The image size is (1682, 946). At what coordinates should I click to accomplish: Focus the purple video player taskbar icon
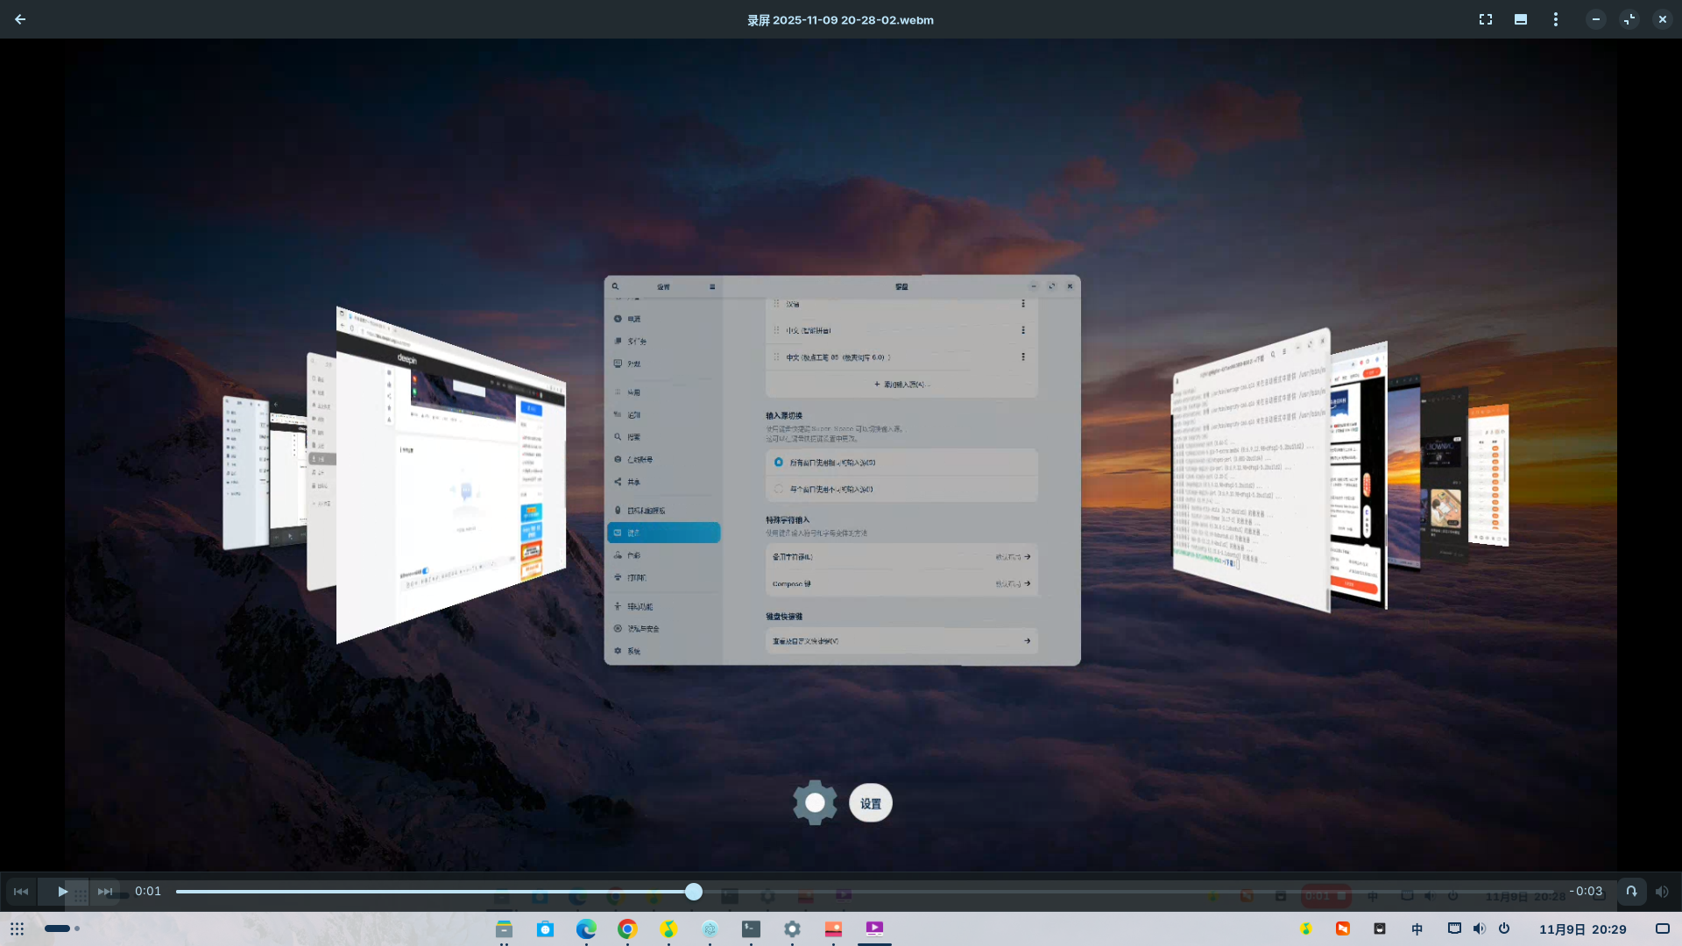coord(874,929)
